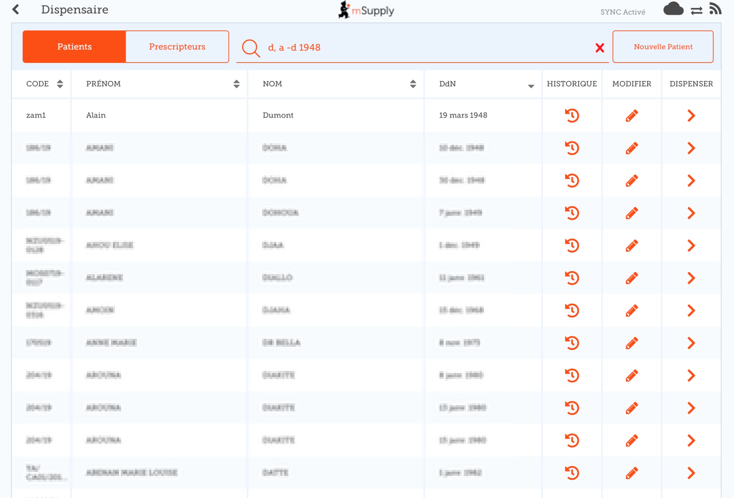The image size is (734, 498).
Task: Edit patient Alain Dumont with pencil icon
Action: tap(631, 116)
